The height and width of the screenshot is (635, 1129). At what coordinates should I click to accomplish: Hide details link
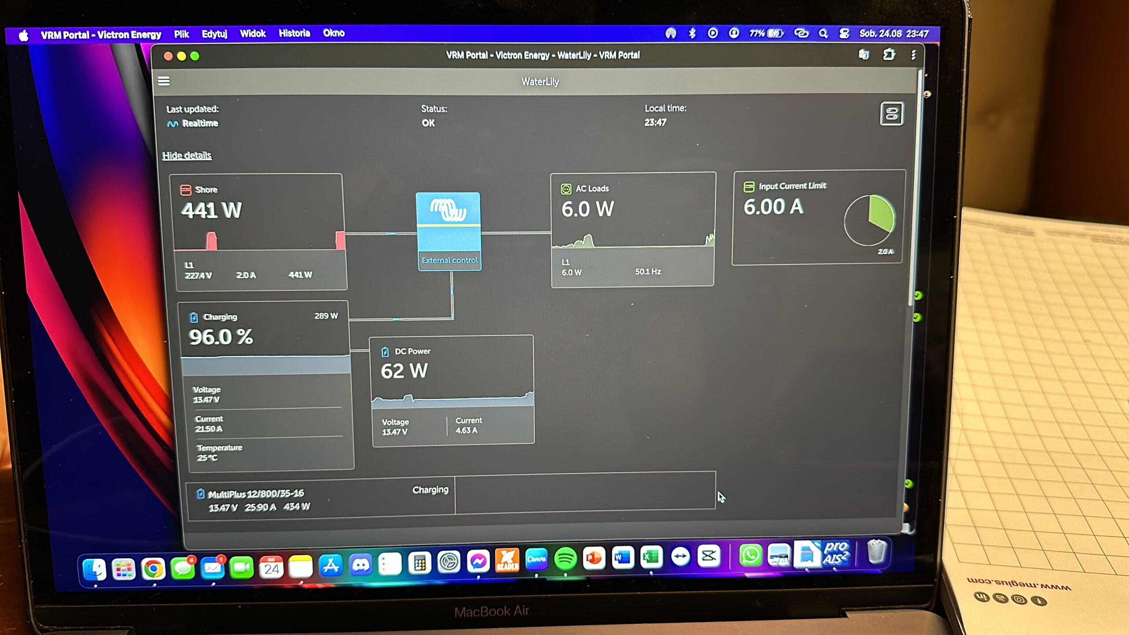pyautogui.click(x=187, y=156)
